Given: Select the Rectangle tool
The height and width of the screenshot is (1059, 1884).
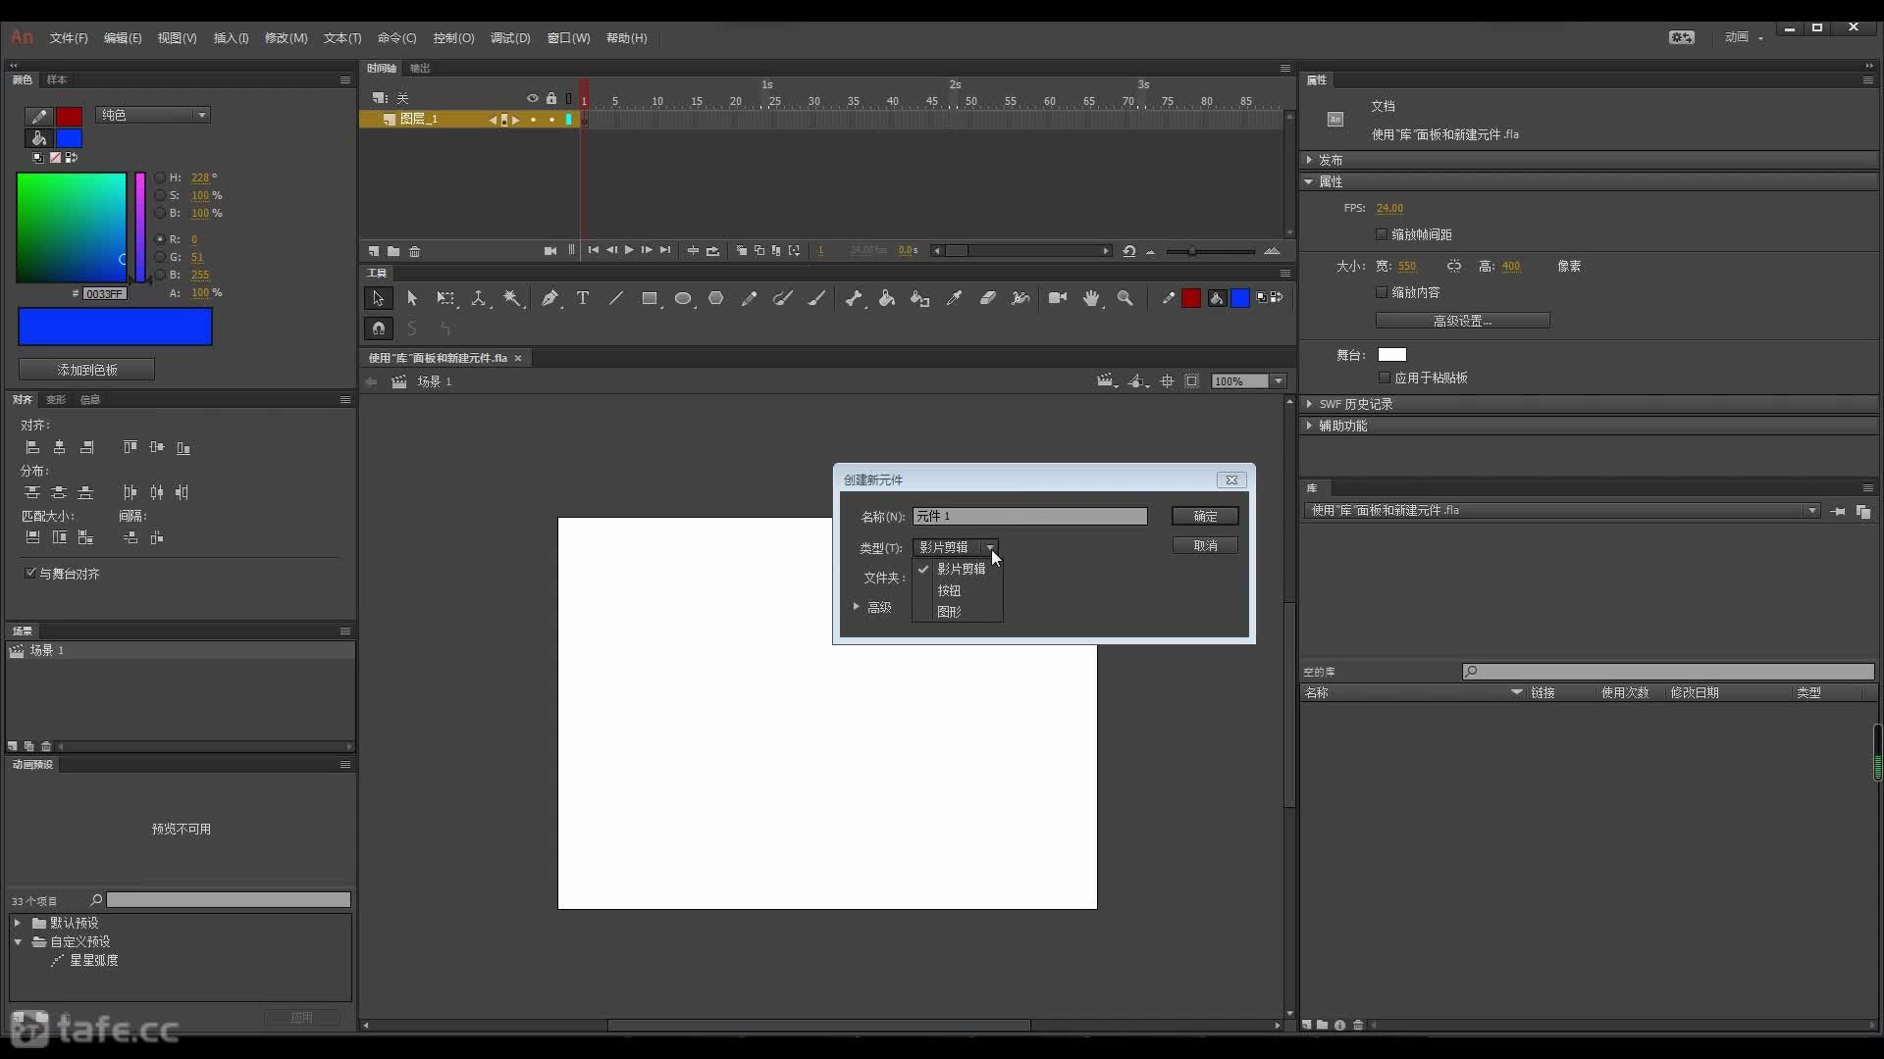Looking at the screenshot, I should (650, 298).
